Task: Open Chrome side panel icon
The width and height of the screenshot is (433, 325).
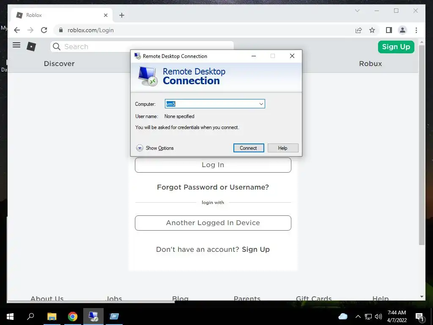Action: 389,30
